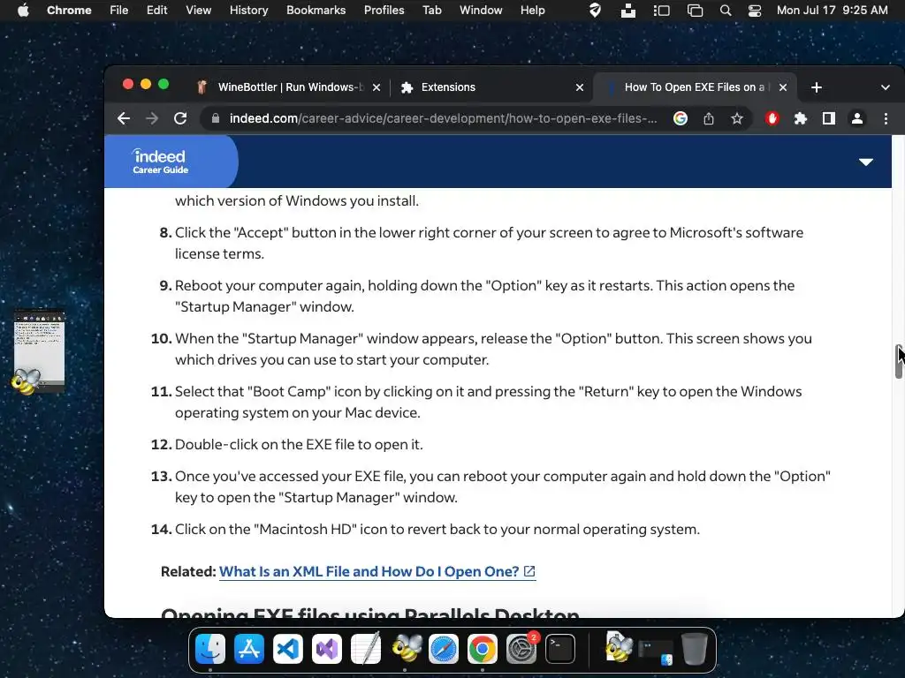
Task: Click the tray icon in menu bar
Action: [x=628, y=11]
